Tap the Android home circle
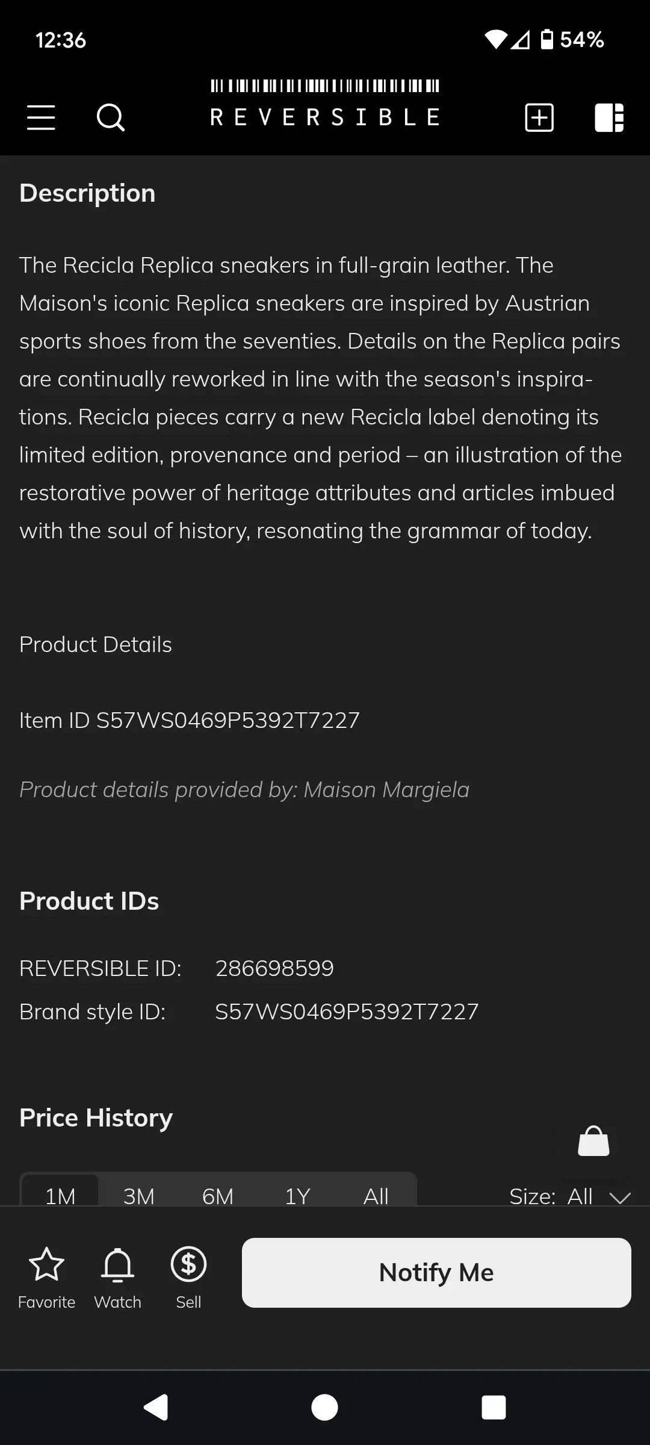Screen dimensions: 650x1445 324,1408
